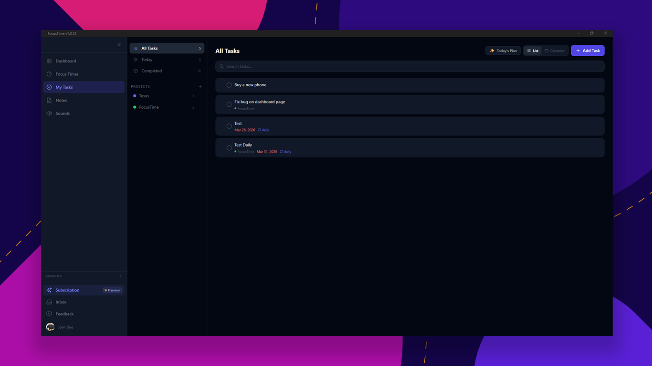652x366 pixels.
Task: Minimize the FocusTime window
Action: click(578, 33)
